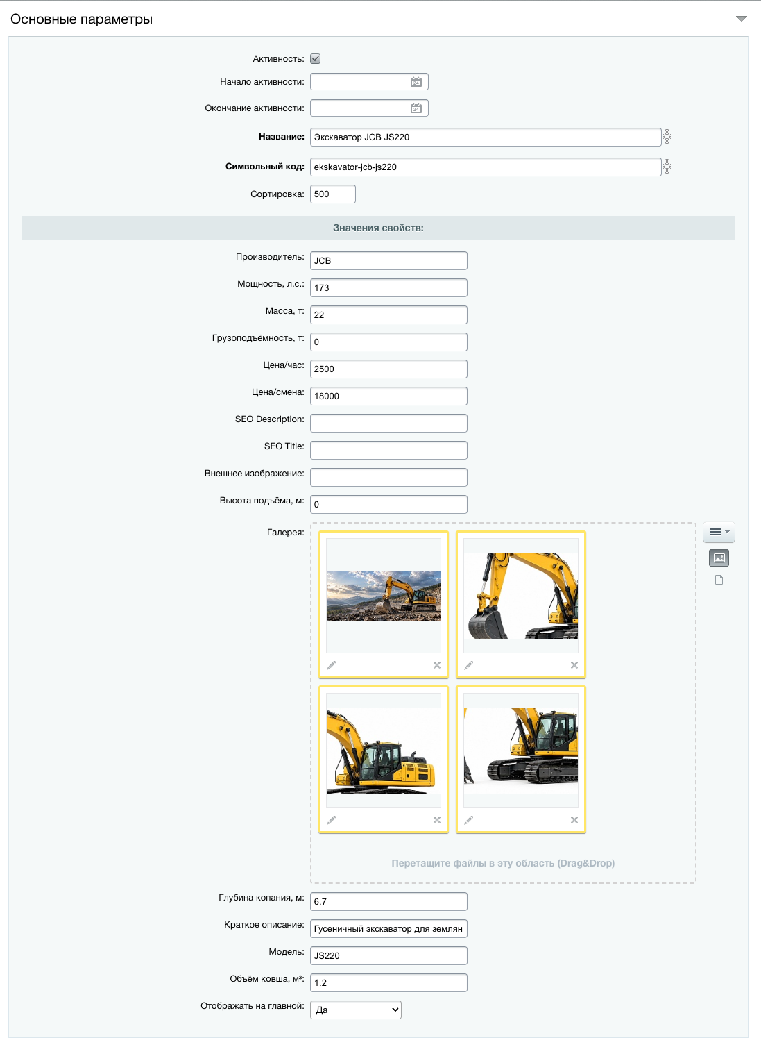Switch gallery to image thumbnail view
The width and height of the screenshot is (761, 1038).
click(x=719, y=558)
